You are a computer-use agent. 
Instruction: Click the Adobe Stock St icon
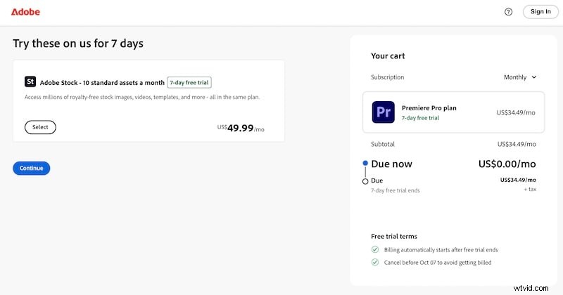click(x=30, y=82)
